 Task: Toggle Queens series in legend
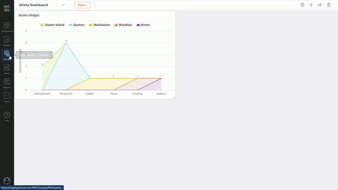pyautogui.click(x=77, y=25)
